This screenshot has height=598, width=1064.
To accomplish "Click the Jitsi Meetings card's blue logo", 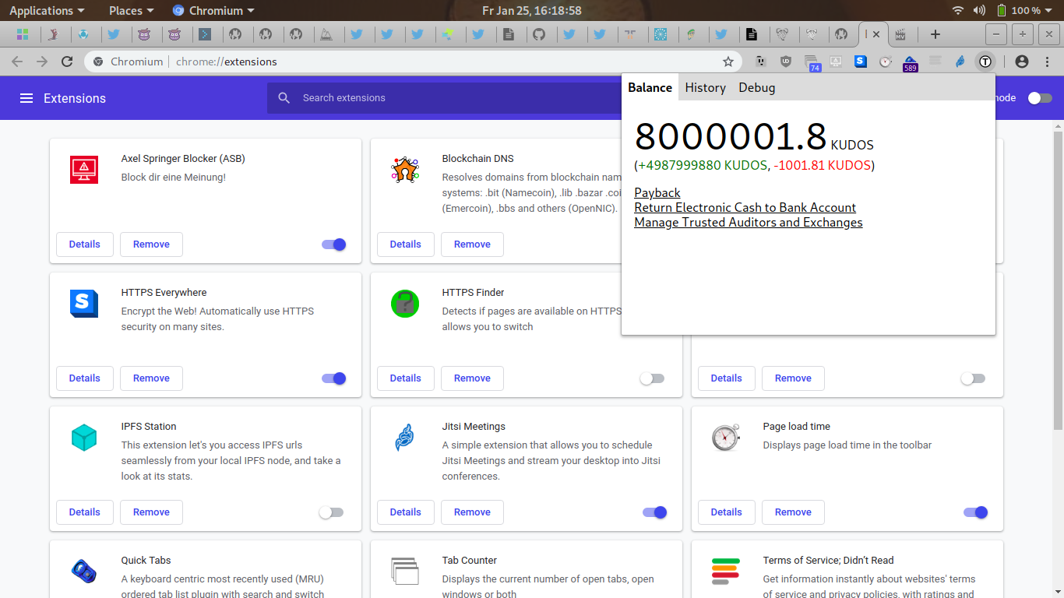I will pyautogui.click(x=405, y=438).
